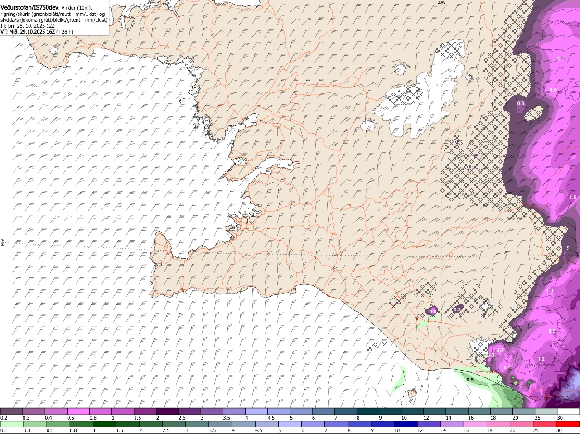Select the gray-green 2.5–3 rain swatch
The height and width of the screenshot is (434, 580).
tap(174, 424)
